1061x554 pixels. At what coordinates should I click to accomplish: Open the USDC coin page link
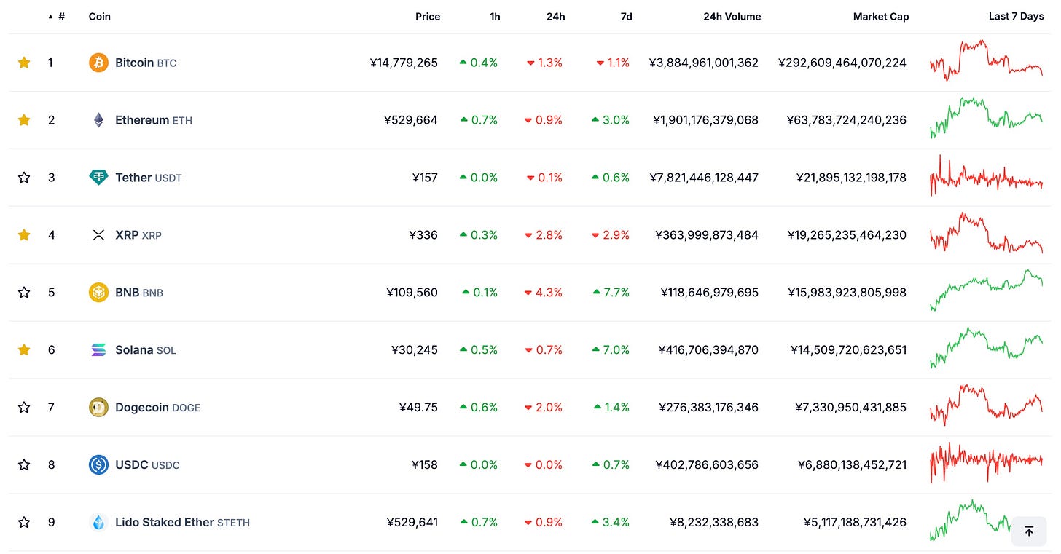click(147, 465)
